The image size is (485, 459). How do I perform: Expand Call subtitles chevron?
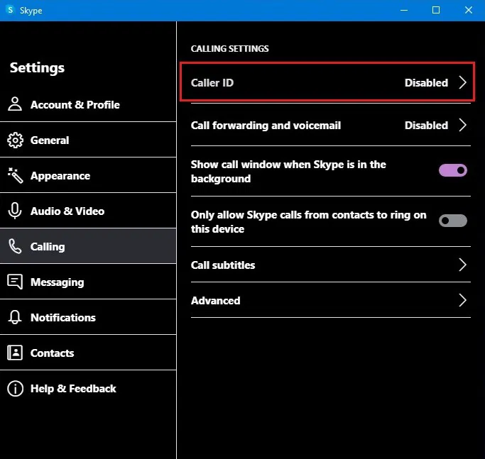tap(462, 265)
